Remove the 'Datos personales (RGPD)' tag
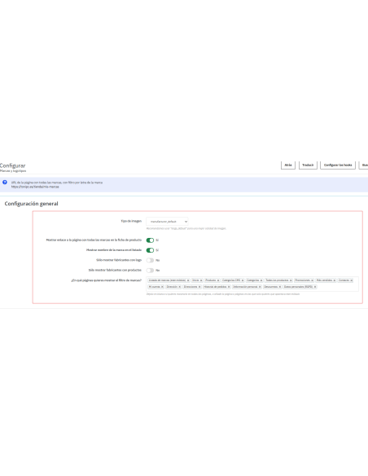This screenshot has width=368, height=476. click(x=315, y=287)
